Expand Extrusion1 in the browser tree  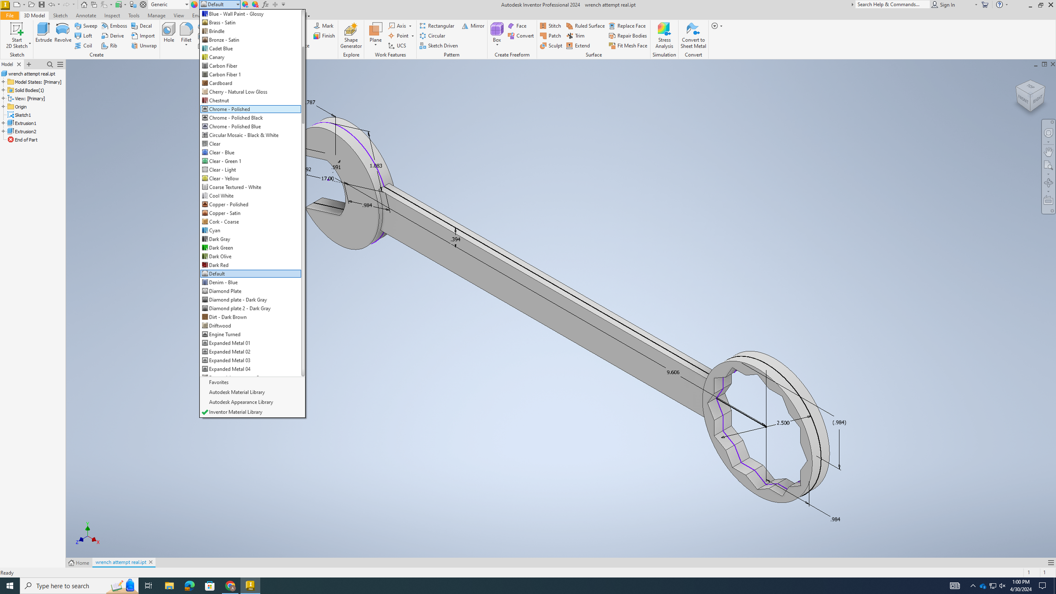[x=4, y=123]
